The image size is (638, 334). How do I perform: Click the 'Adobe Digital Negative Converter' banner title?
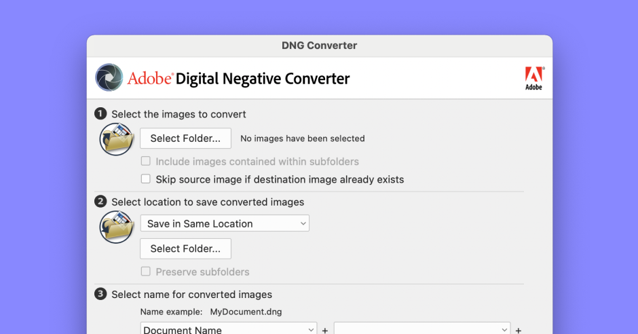point(238,79)
